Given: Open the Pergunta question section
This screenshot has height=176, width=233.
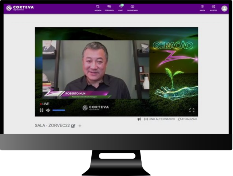Looking at the screenshot, I should pos(109,8).
